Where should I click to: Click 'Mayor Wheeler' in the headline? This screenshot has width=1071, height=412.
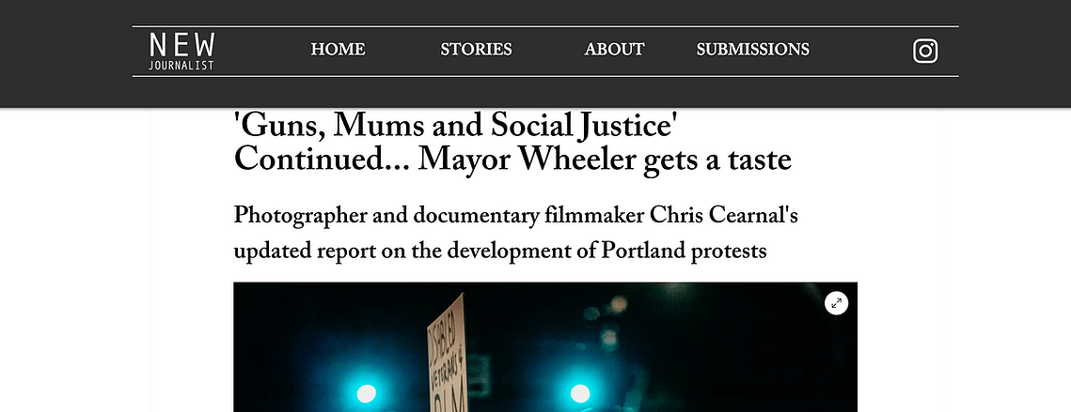pyautogui.click(x=528, y=160)
